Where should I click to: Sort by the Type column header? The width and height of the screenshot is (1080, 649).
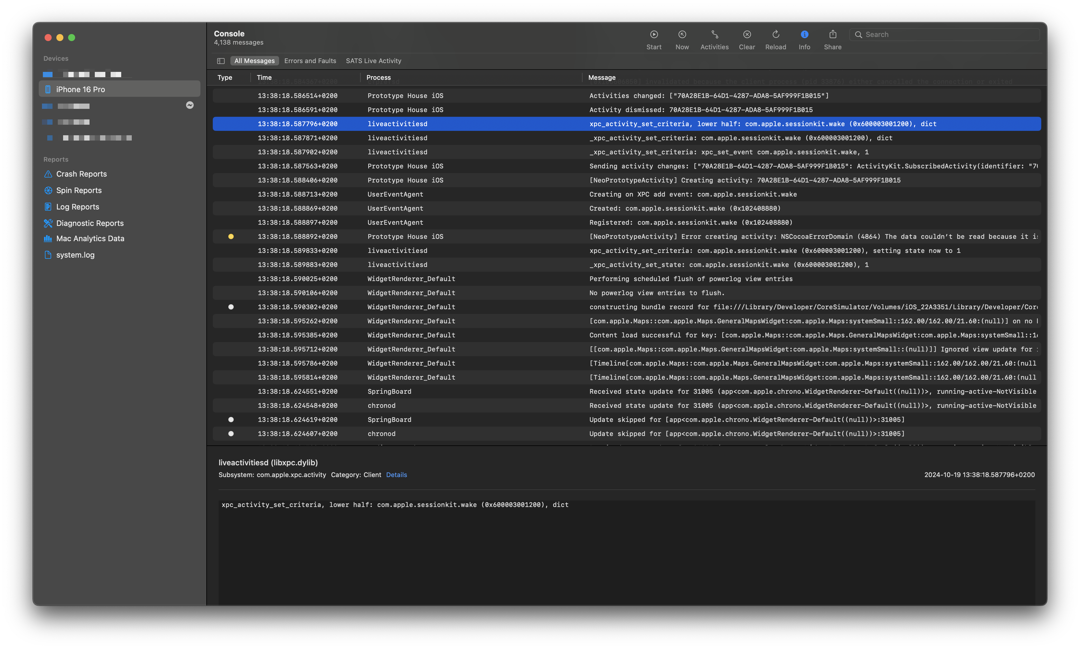225,77
